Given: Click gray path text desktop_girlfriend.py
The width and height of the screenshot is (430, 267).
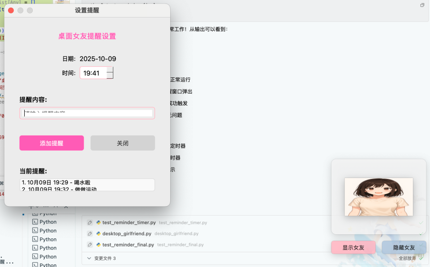Looking at the screenshot, I should coord(176,233).
